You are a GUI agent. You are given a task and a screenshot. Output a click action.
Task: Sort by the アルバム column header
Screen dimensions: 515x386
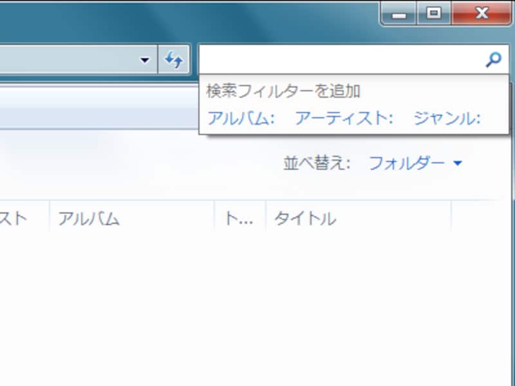(x=132, y=218)
